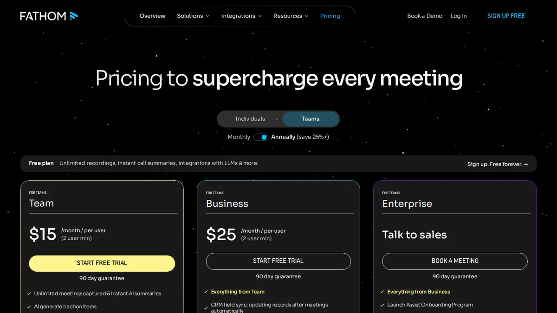Click the Fathom logo
This screenshot has height=313, width=557.
tap(49, 16)
